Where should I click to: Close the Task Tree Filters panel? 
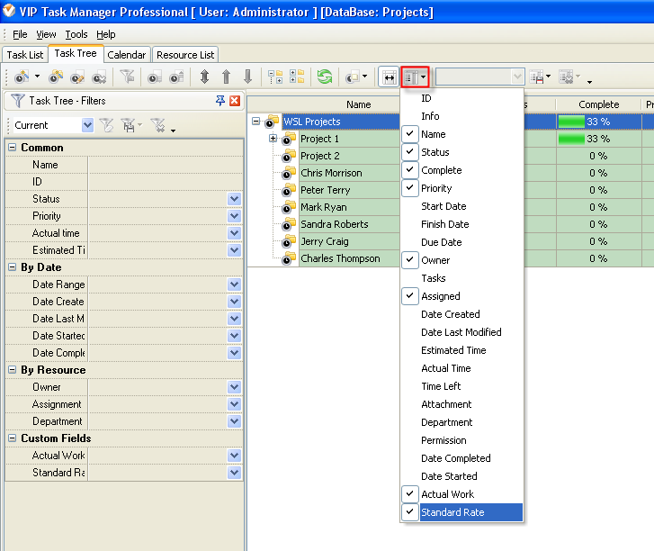pos(235,101)
